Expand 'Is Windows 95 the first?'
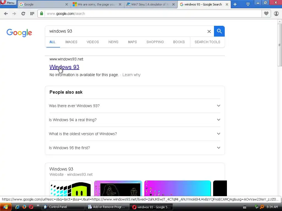282x211 pixels. click(135, 148)
